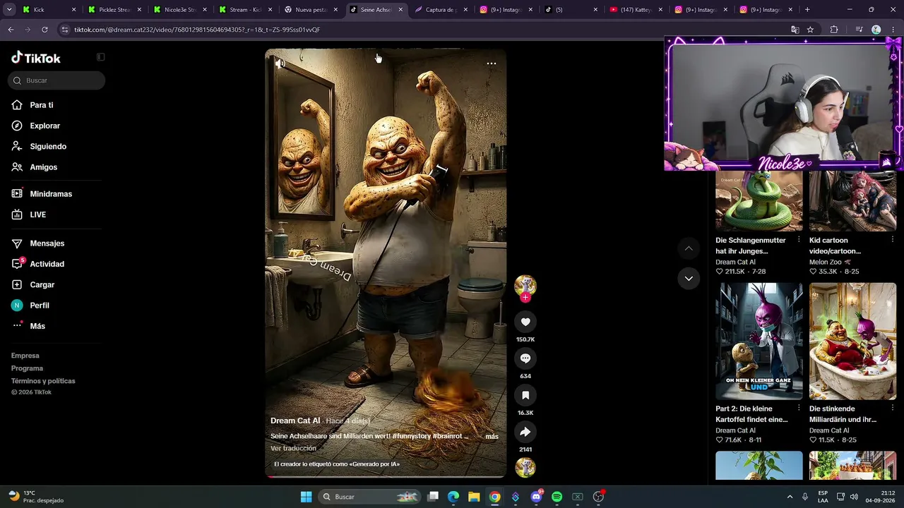904x508 pixels.
Task: Open the Die Schlangenmutter video thumbnail
Action: (x=759, y=201)
